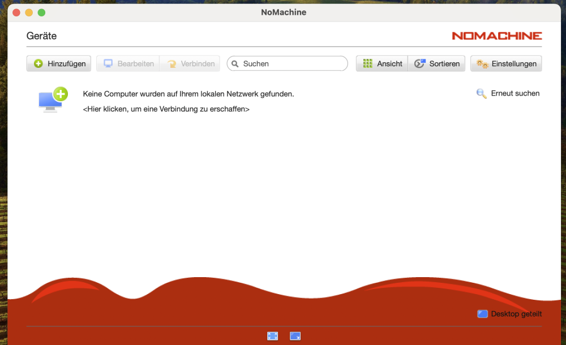Minimize the NoMachine window
This screenshot has width=566, height=345.
click(29, 12)
